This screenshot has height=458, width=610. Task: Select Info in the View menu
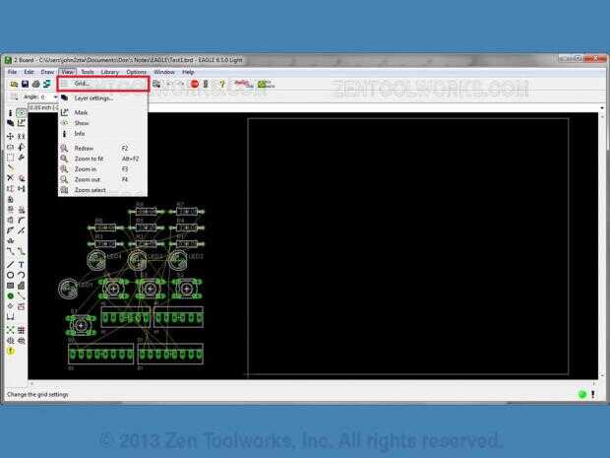point(103,134)
